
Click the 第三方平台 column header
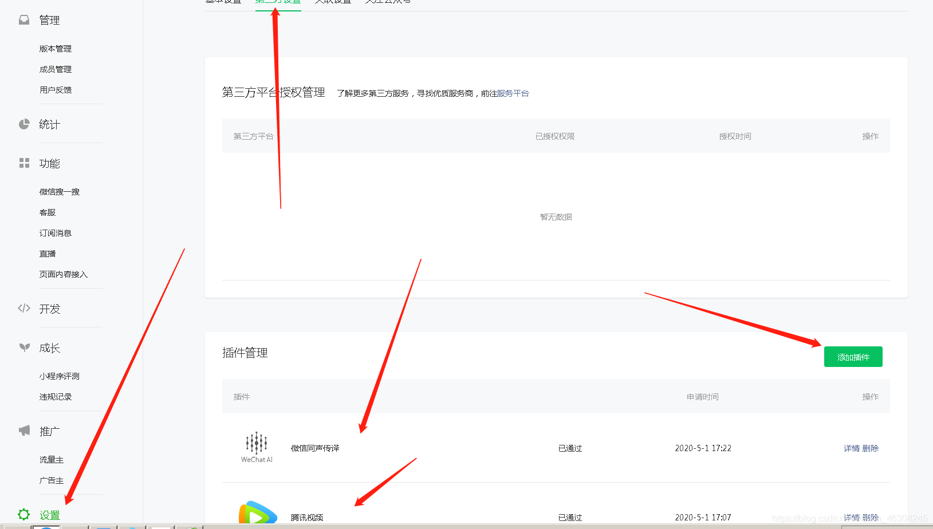(x=253, y=136)
